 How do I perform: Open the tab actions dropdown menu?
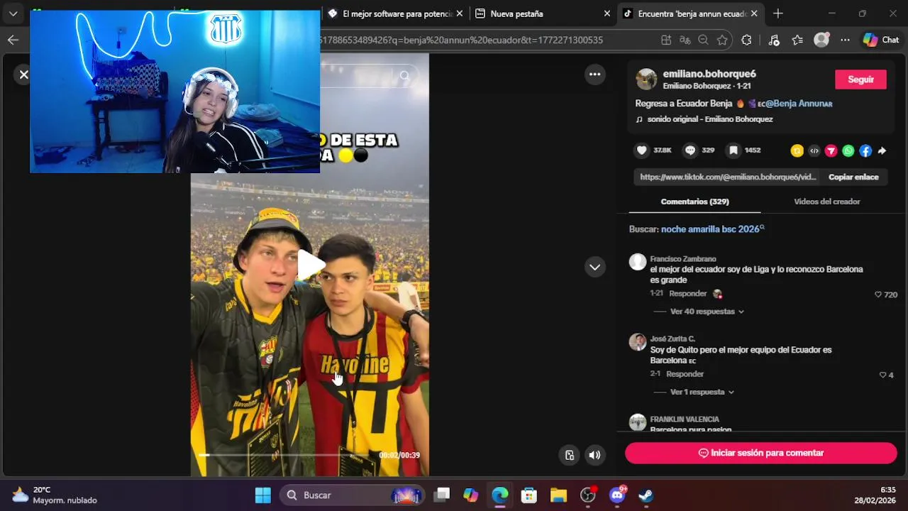(13, 13)
